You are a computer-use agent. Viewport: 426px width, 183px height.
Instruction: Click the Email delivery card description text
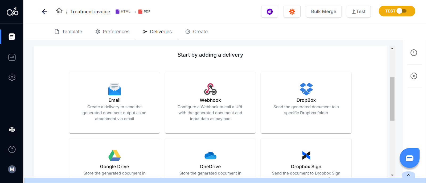pos(114,113)
